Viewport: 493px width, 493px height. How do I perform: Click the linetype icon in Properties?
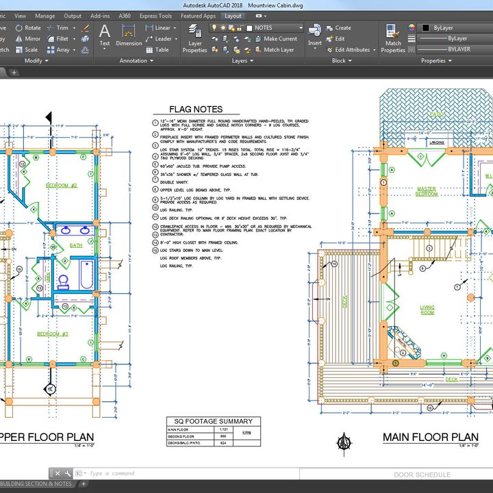point(412,49)
